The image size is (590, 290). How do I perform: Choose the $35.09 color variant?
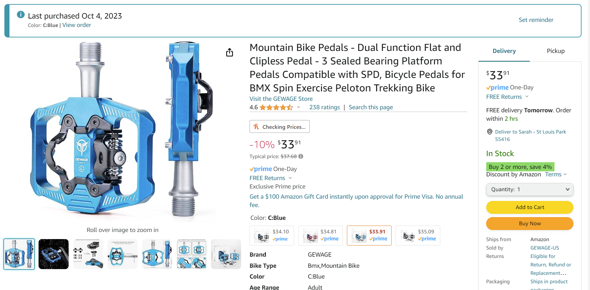pyautogui.click(x=418, y=235)
